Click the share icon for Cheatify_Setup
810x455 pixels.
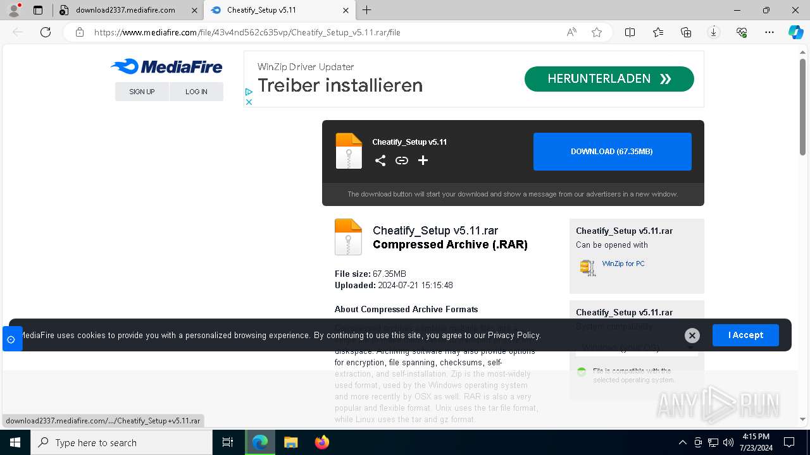[x=380, y=161]
